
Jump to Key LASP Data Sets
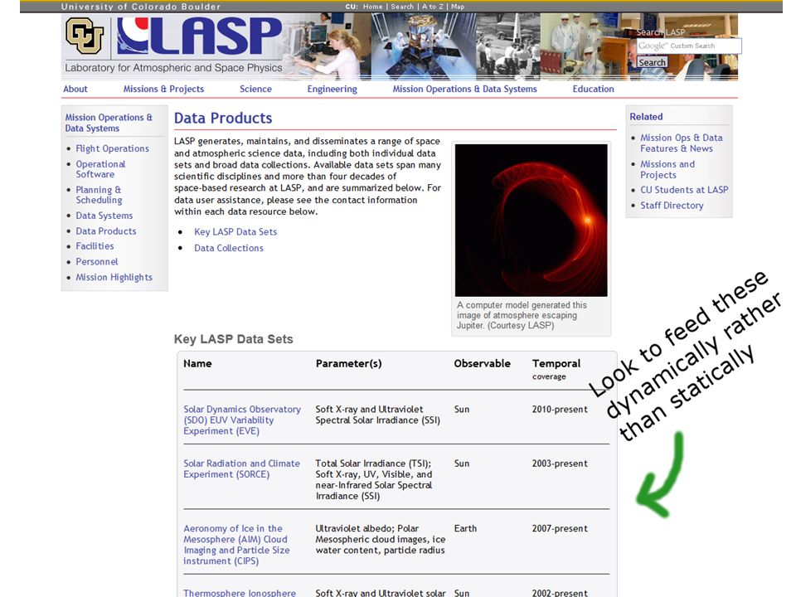point(235,232)
